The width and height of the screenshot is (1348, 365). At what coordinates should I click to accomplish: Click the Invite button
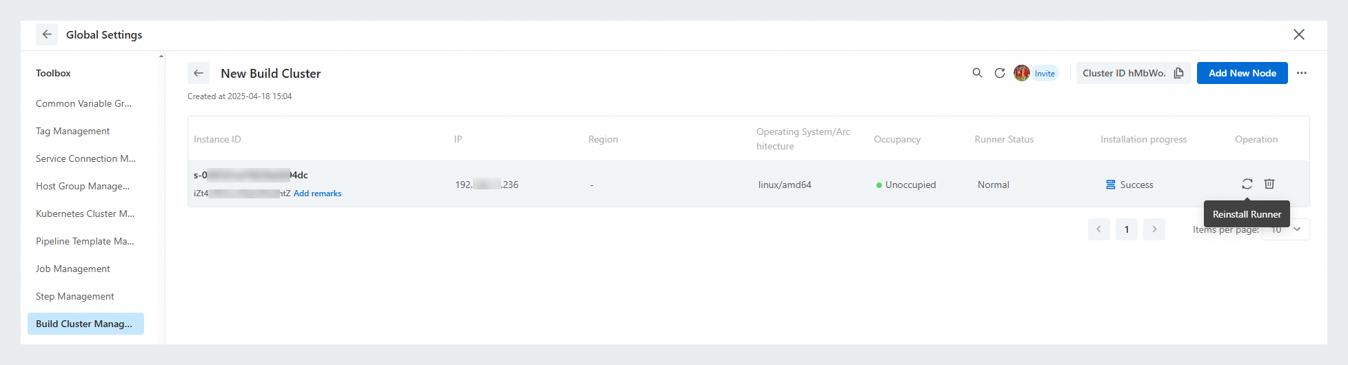click(x=1045, y=74)
